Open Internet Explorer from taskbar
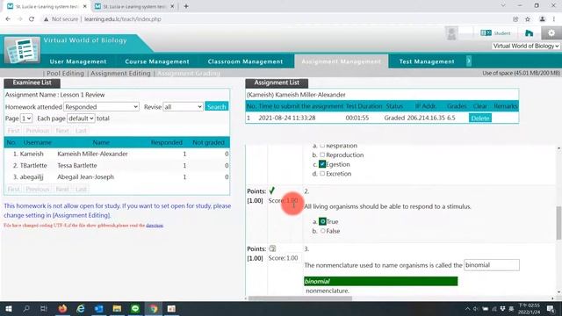This screenshot has width=562, height=316. point(81,308)
